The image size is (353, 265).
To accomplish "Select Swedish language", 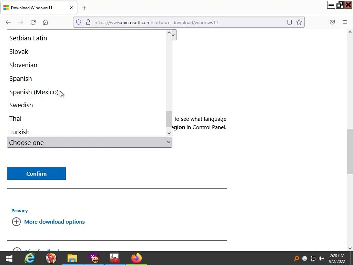I will (87, 105).
